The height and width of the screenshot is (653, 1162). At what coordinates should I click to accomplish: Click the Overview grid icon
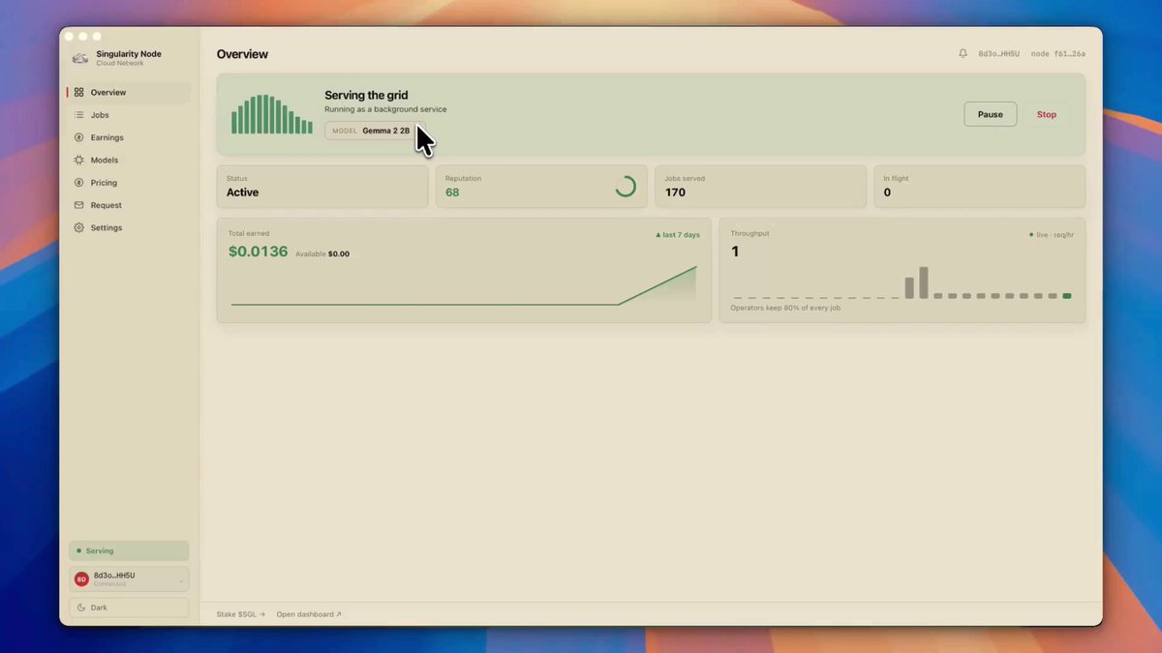coord(79,93)
